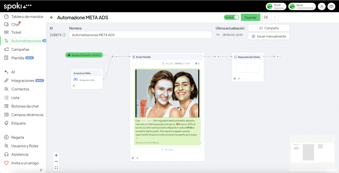Click the Spoki logo

tap(18, 7)
